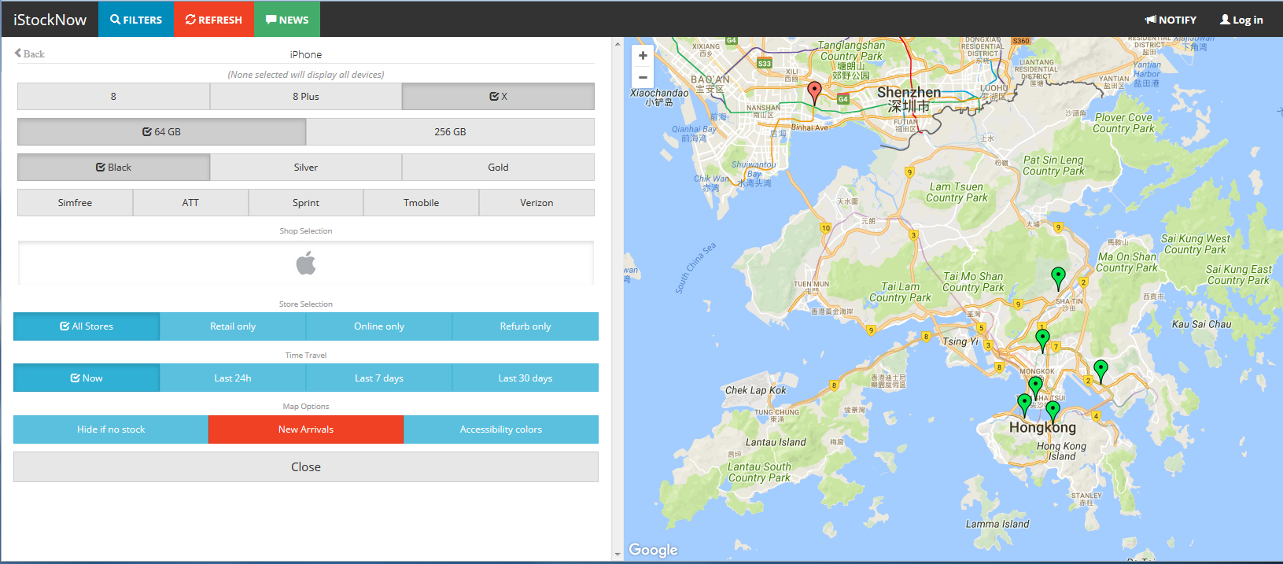This screenshot has height=564, width=1283.
Task: Open the FILTERS panel
Action: [136, 20]
